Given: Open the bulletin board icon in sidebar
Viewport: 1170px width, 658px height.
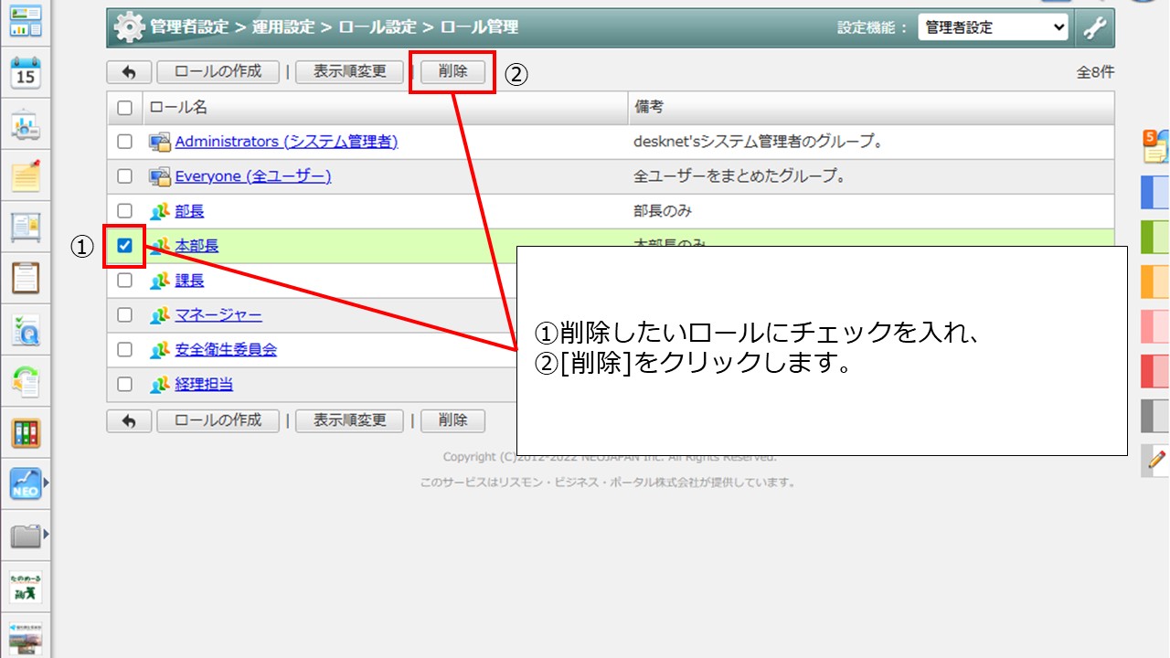Looking at the screenshot, I should tap(26, 227).
